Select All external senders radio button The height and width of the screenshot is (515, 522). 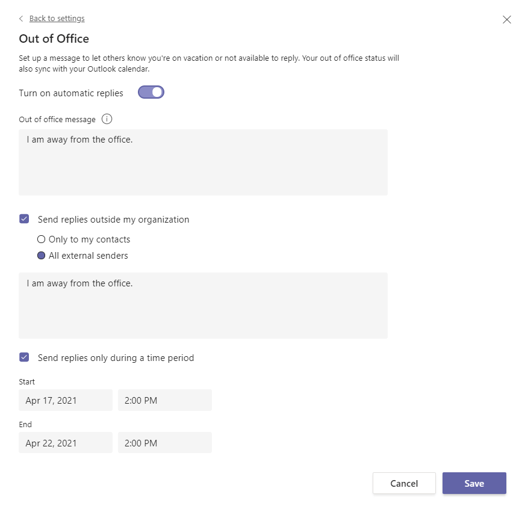click(42, 256)
